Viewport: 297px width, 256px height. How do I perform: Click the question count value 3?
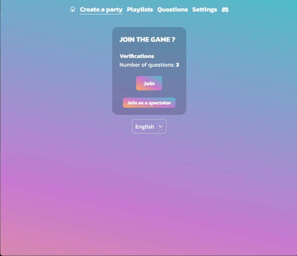click(177, 65)
